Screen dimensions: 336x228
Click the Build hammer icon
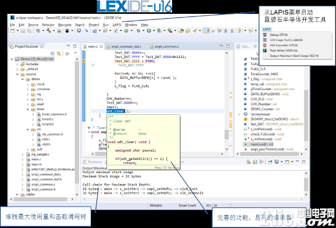(49, 31)
